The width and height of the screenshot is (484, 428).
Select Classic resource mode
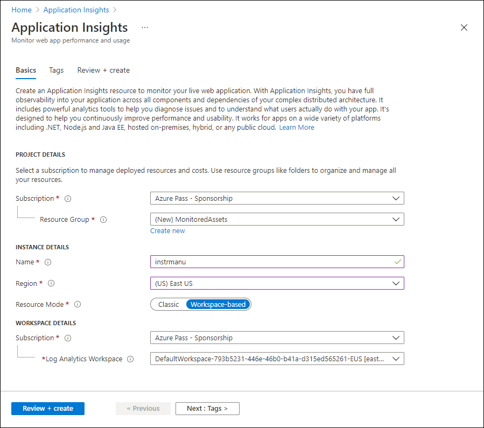(169, 304)
